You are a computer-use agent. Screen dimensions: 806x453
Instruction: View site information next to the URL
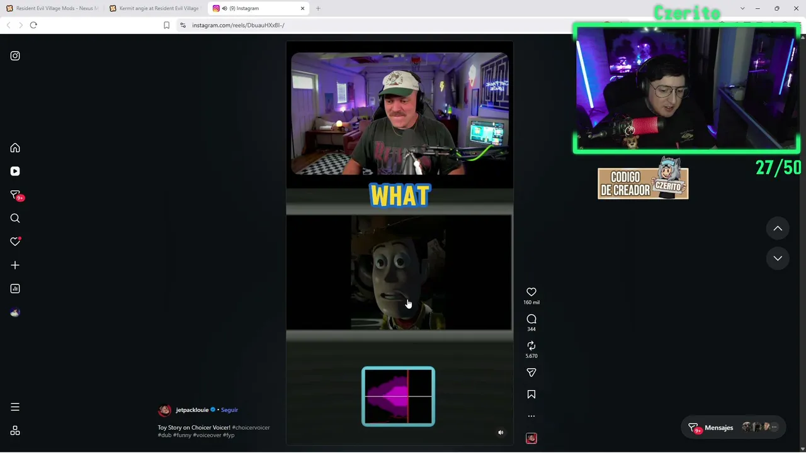183,25
